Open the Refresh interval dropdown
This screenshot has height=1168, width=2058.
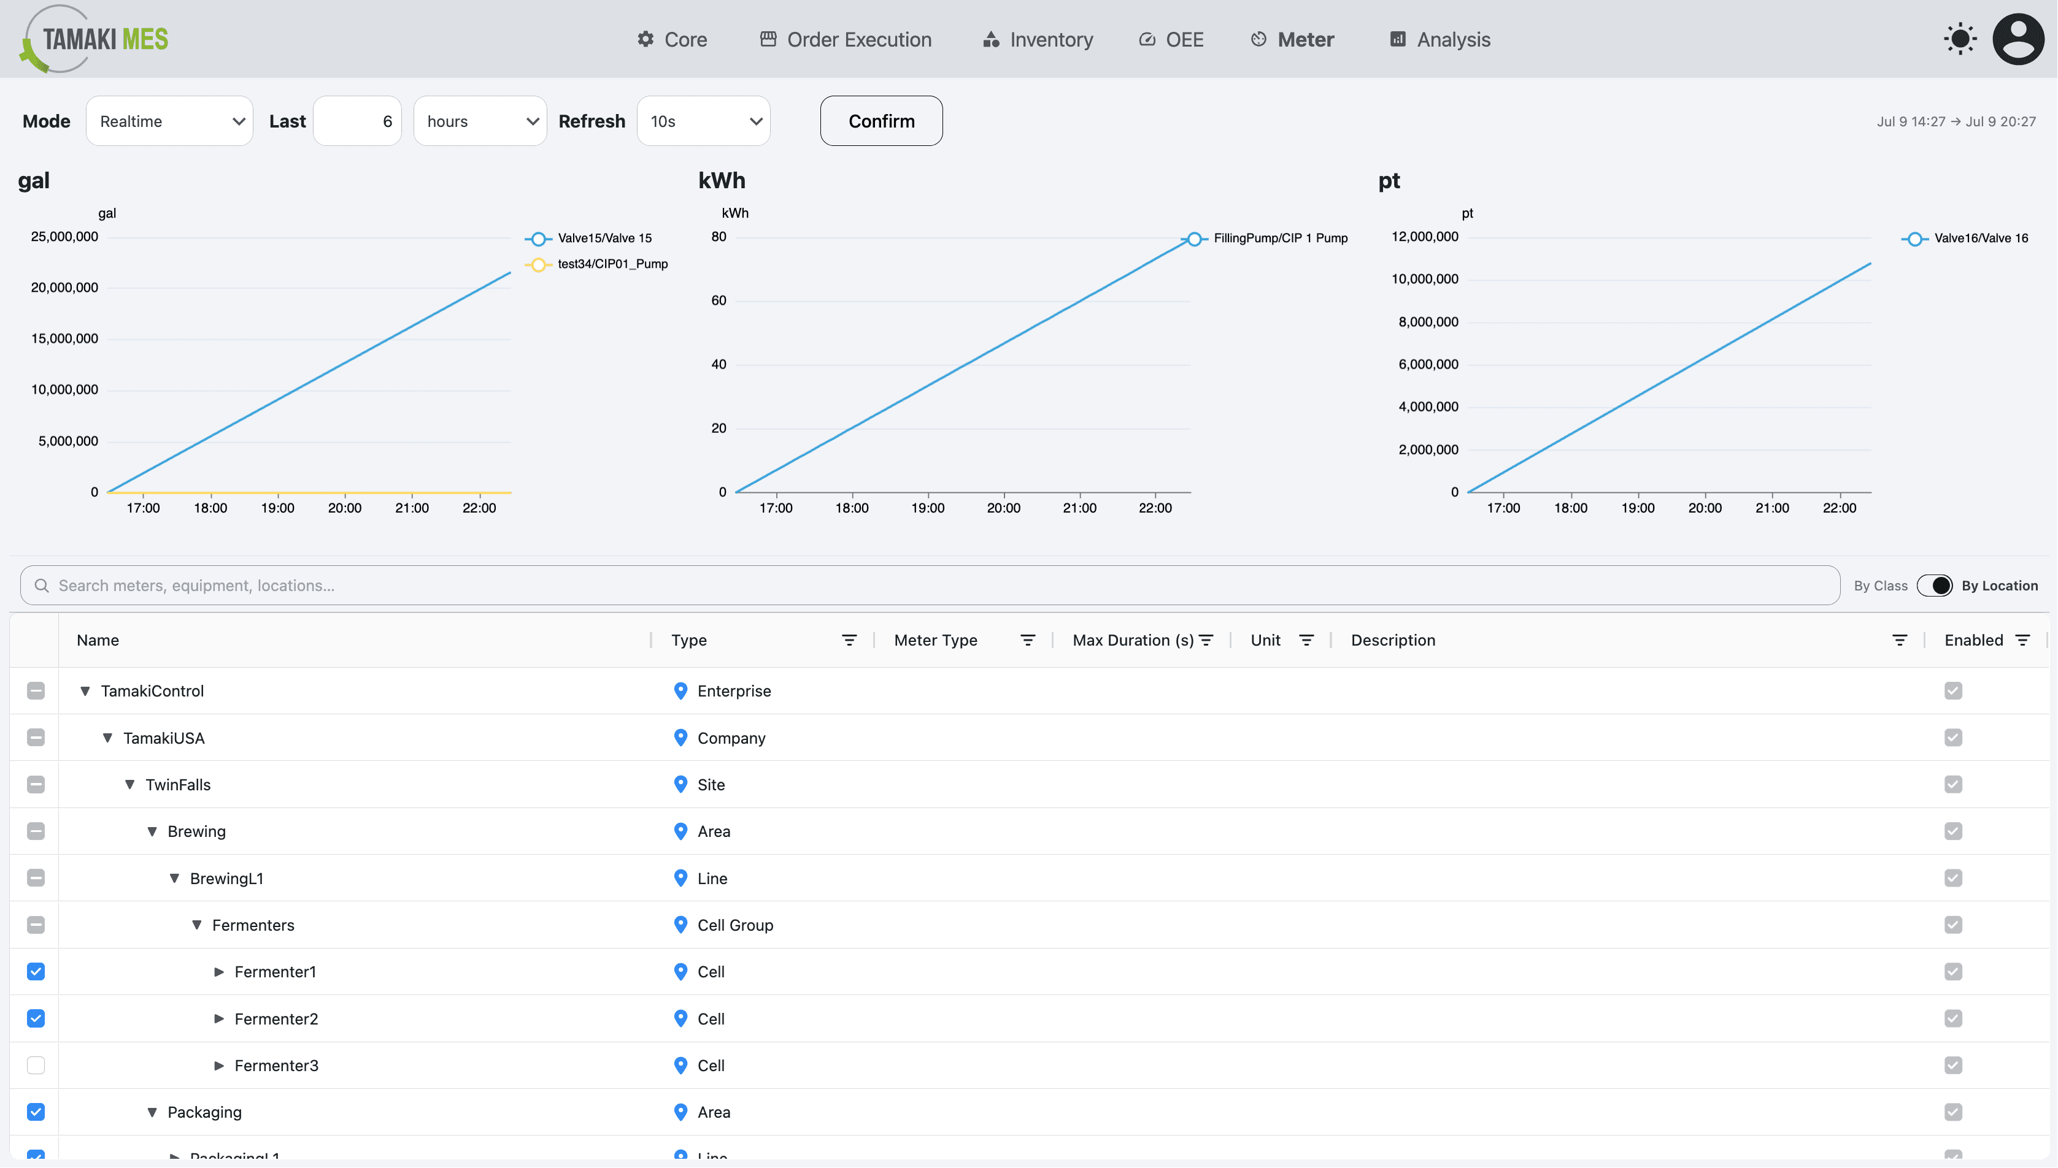703,121
